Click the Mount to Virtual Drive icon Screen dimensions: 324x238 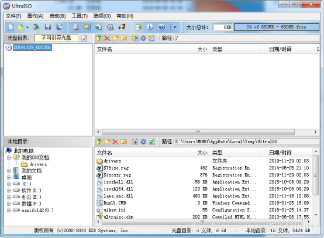111,27
